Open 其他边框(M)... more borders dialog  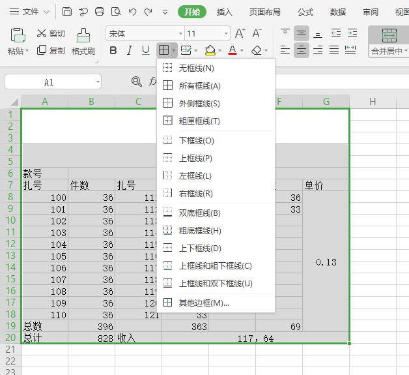[x=216, y=303]
